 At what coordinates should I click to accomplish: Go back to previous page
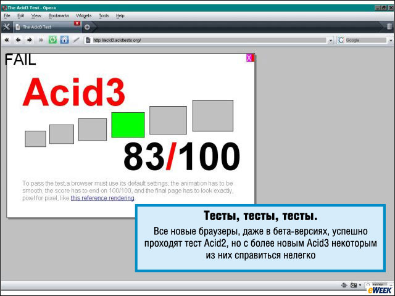(x=18, y=40)
